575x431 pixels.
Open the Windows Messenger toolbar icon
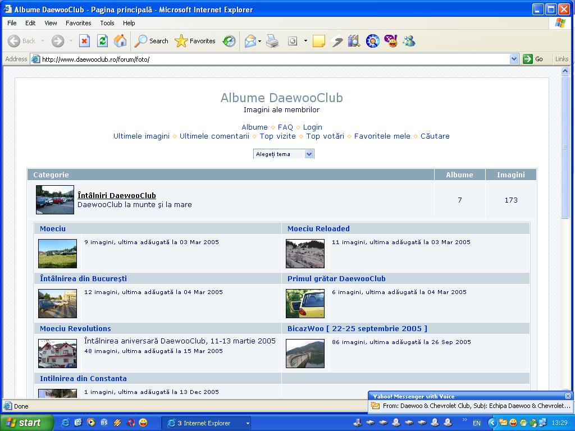pos(409,41)
